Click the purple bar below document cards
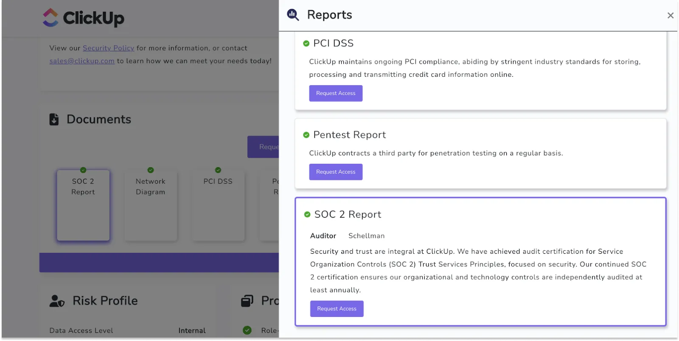The image size is (679, 341). pyautogui.click(x=159, y=263)
